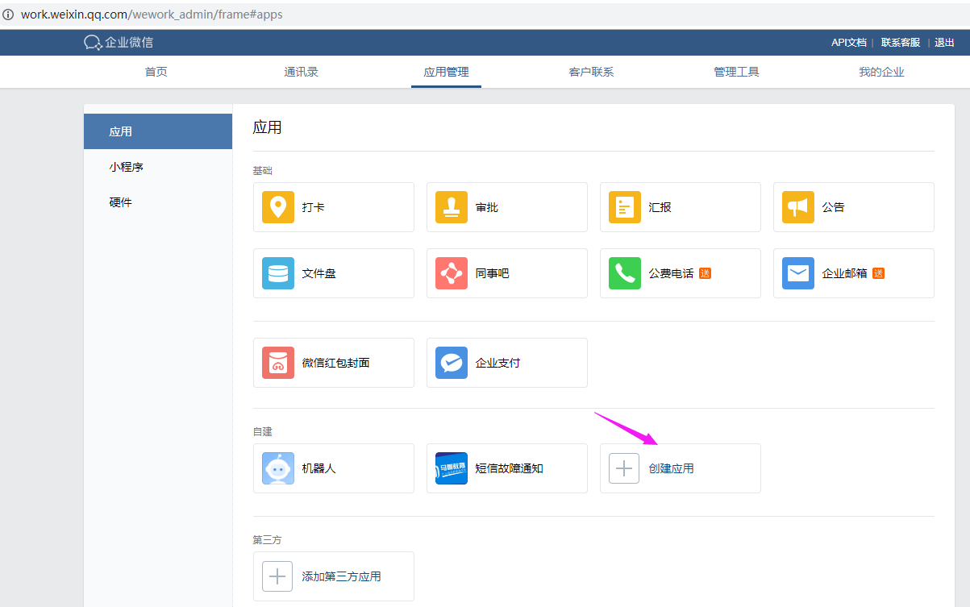Click the 打卡 app label
The height and width of the screenshot is (607, 970).
pyautogui.click(x=314, y=207)
